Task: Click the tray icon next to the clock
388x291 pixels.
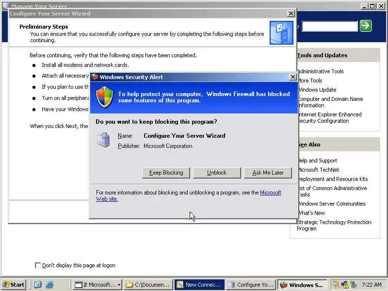Action: pyautogui.click(x=353, y=285)
